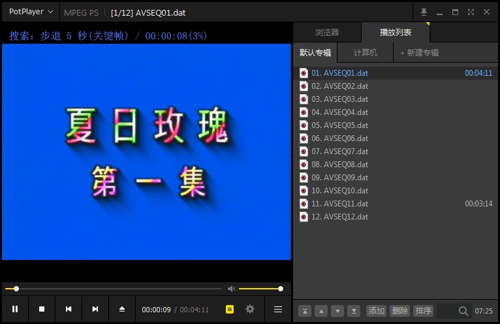Click the 添加 button
500x324 pixels.
376,311
